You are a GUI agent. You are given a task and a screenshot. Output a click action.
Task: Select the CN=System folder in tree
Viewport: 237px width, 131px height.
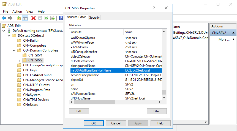tap(32, 95)
